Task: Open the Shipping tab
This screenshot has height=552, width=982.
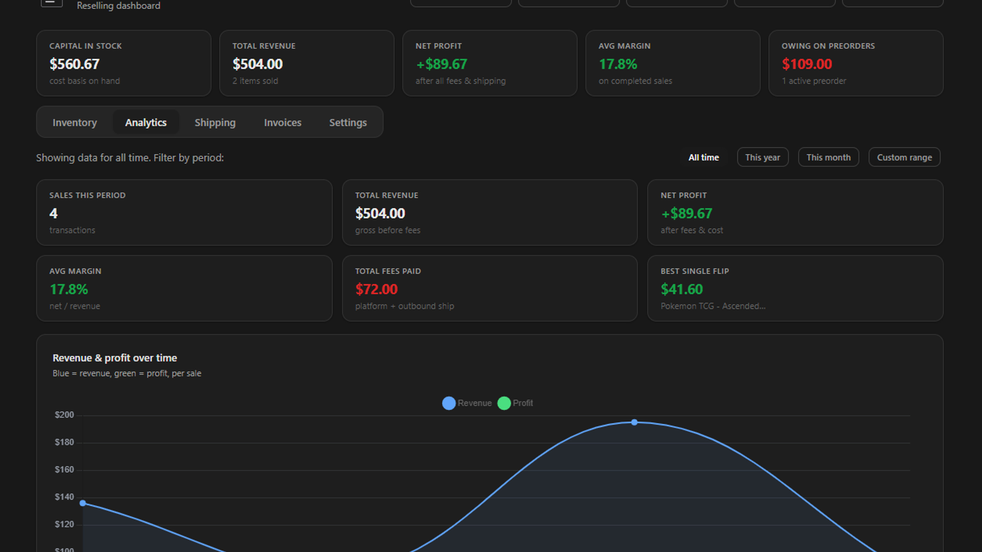Action: (x=215, y=122)
